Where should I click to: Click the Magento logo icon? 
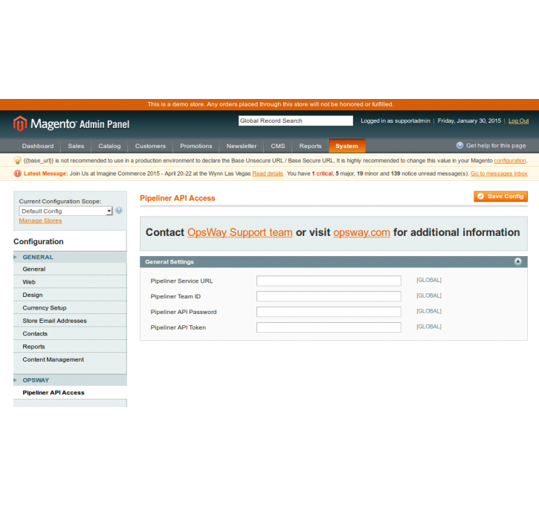click(20, 124)
